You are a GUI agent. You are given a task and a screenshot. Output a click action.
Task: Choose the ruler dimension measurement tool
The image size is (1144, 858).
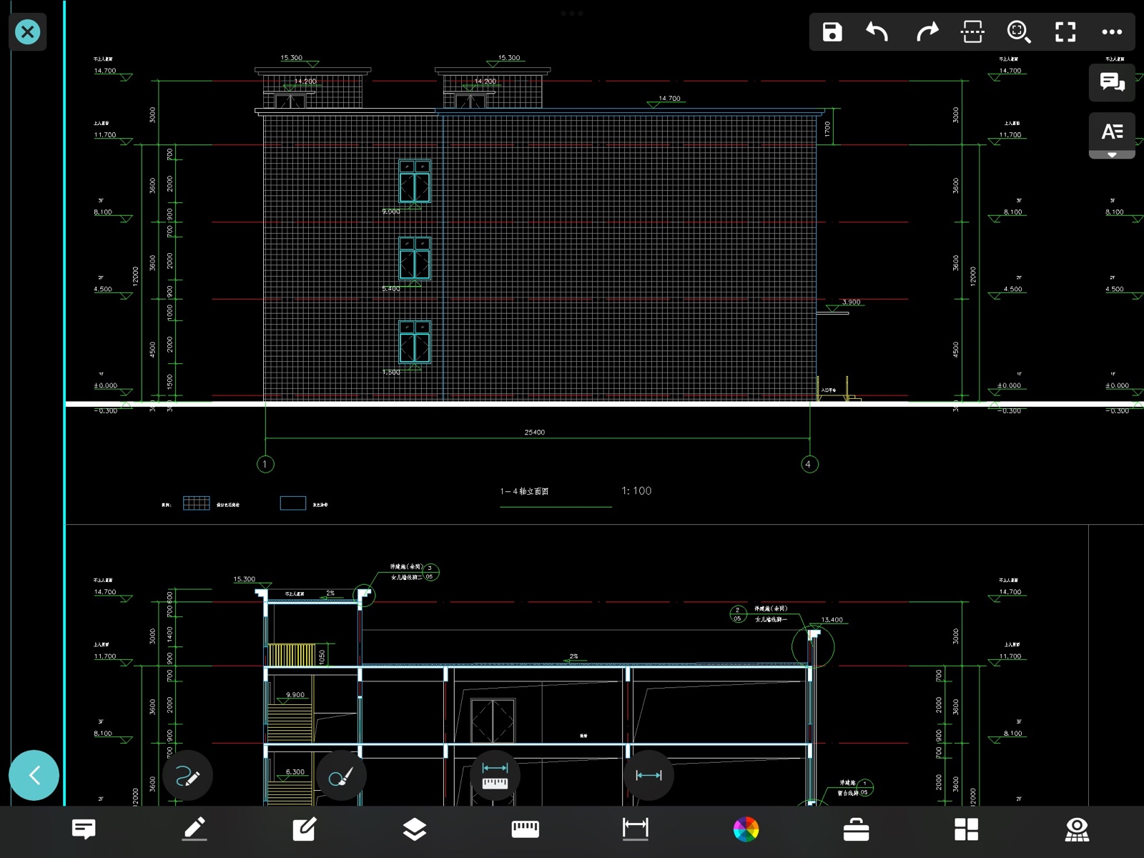click(495, 776)
